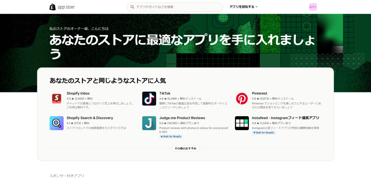Image resolution: width=371 pixels, height=180 pixels.
Task: Open the Instafeed app icon
Action: click(242, 123)
